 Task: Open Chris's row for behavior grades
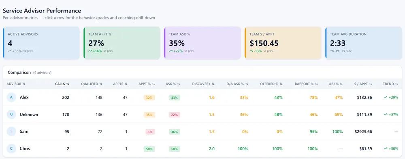(202, 149)
